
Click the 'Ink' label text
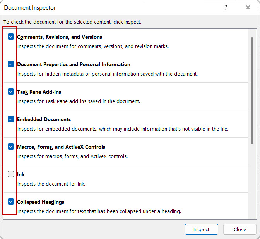coord(21,175)
